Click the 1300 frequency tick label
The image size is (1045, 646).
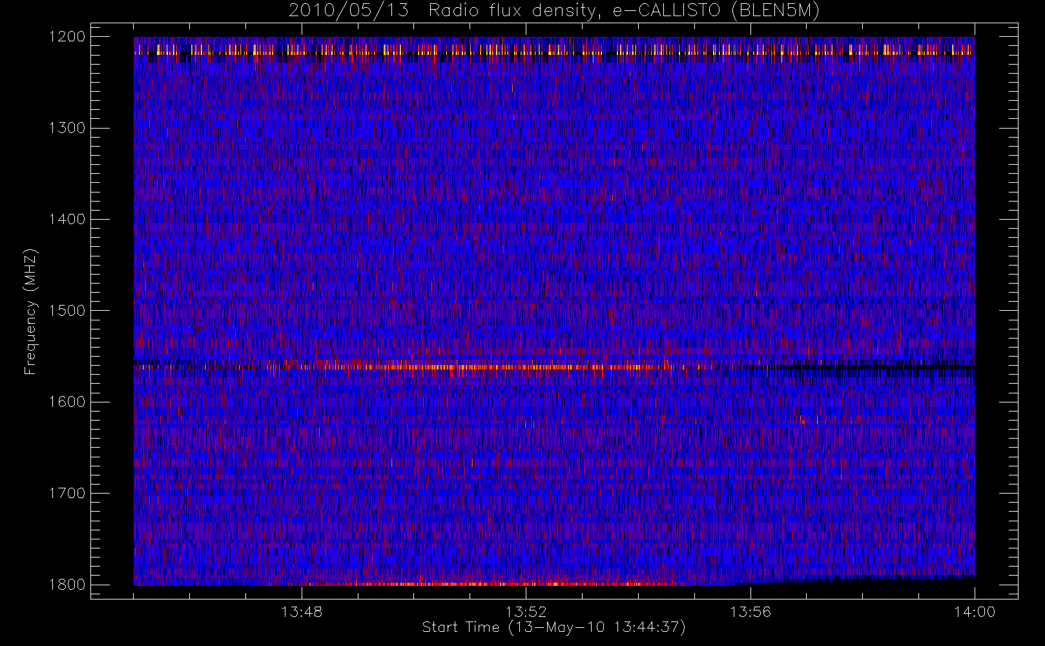[x=67, y=128]
